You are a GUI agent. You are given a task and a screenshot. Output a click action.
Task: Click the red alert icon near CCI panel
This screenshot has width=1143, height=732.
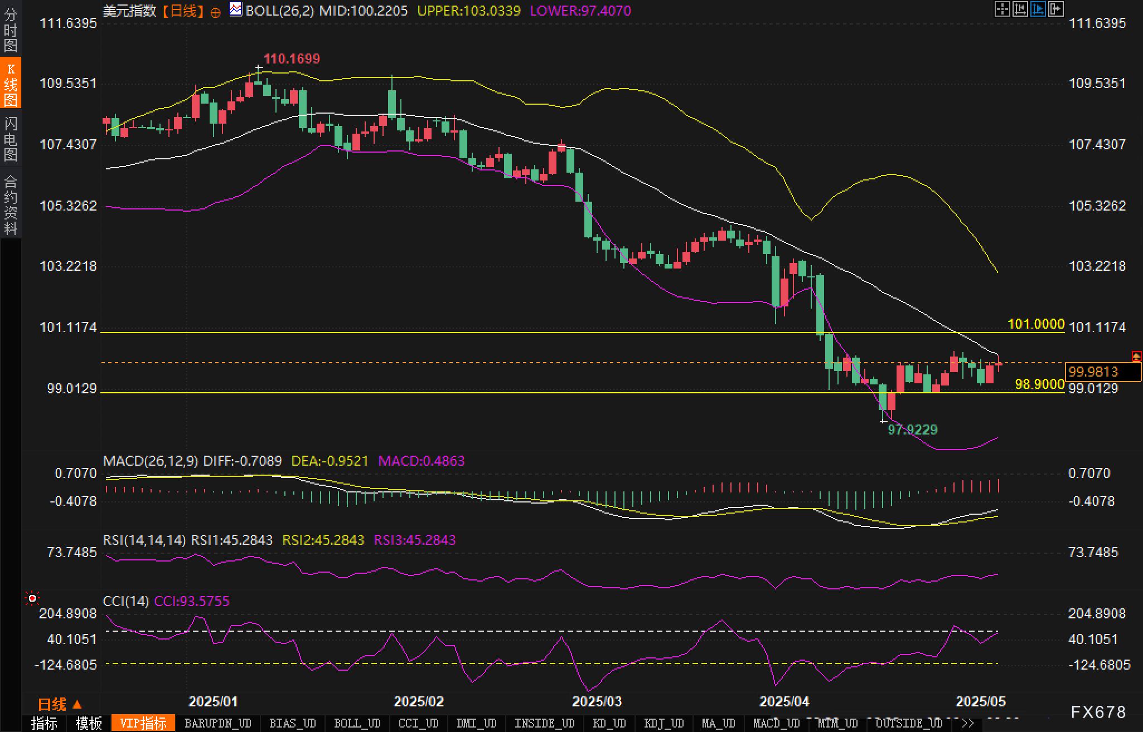pos(32,598)
